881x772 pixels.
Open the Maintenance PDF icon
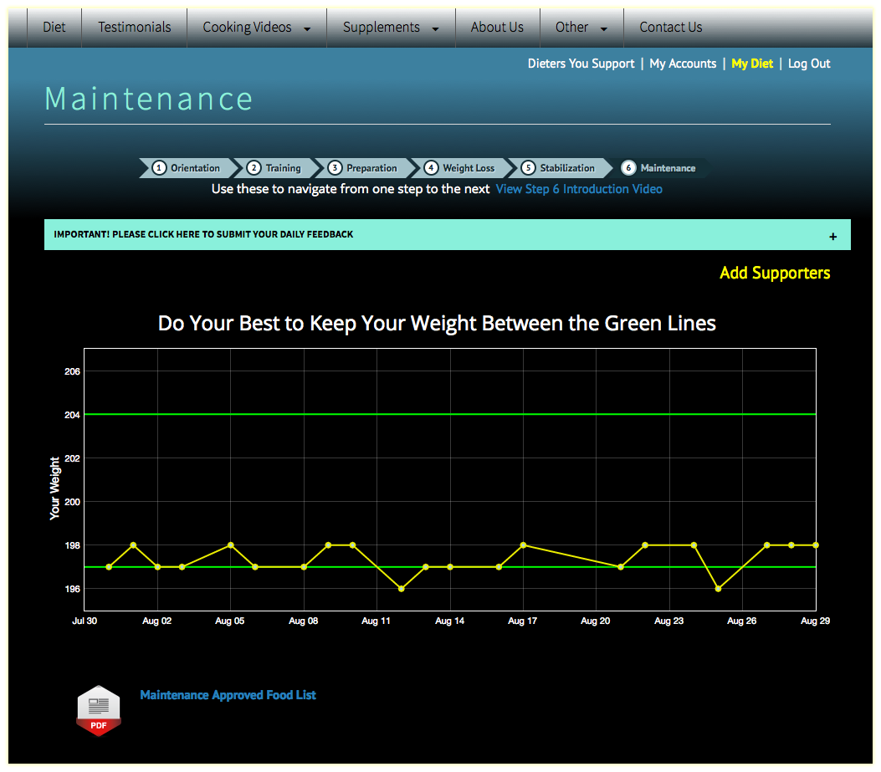pos(99,710)
